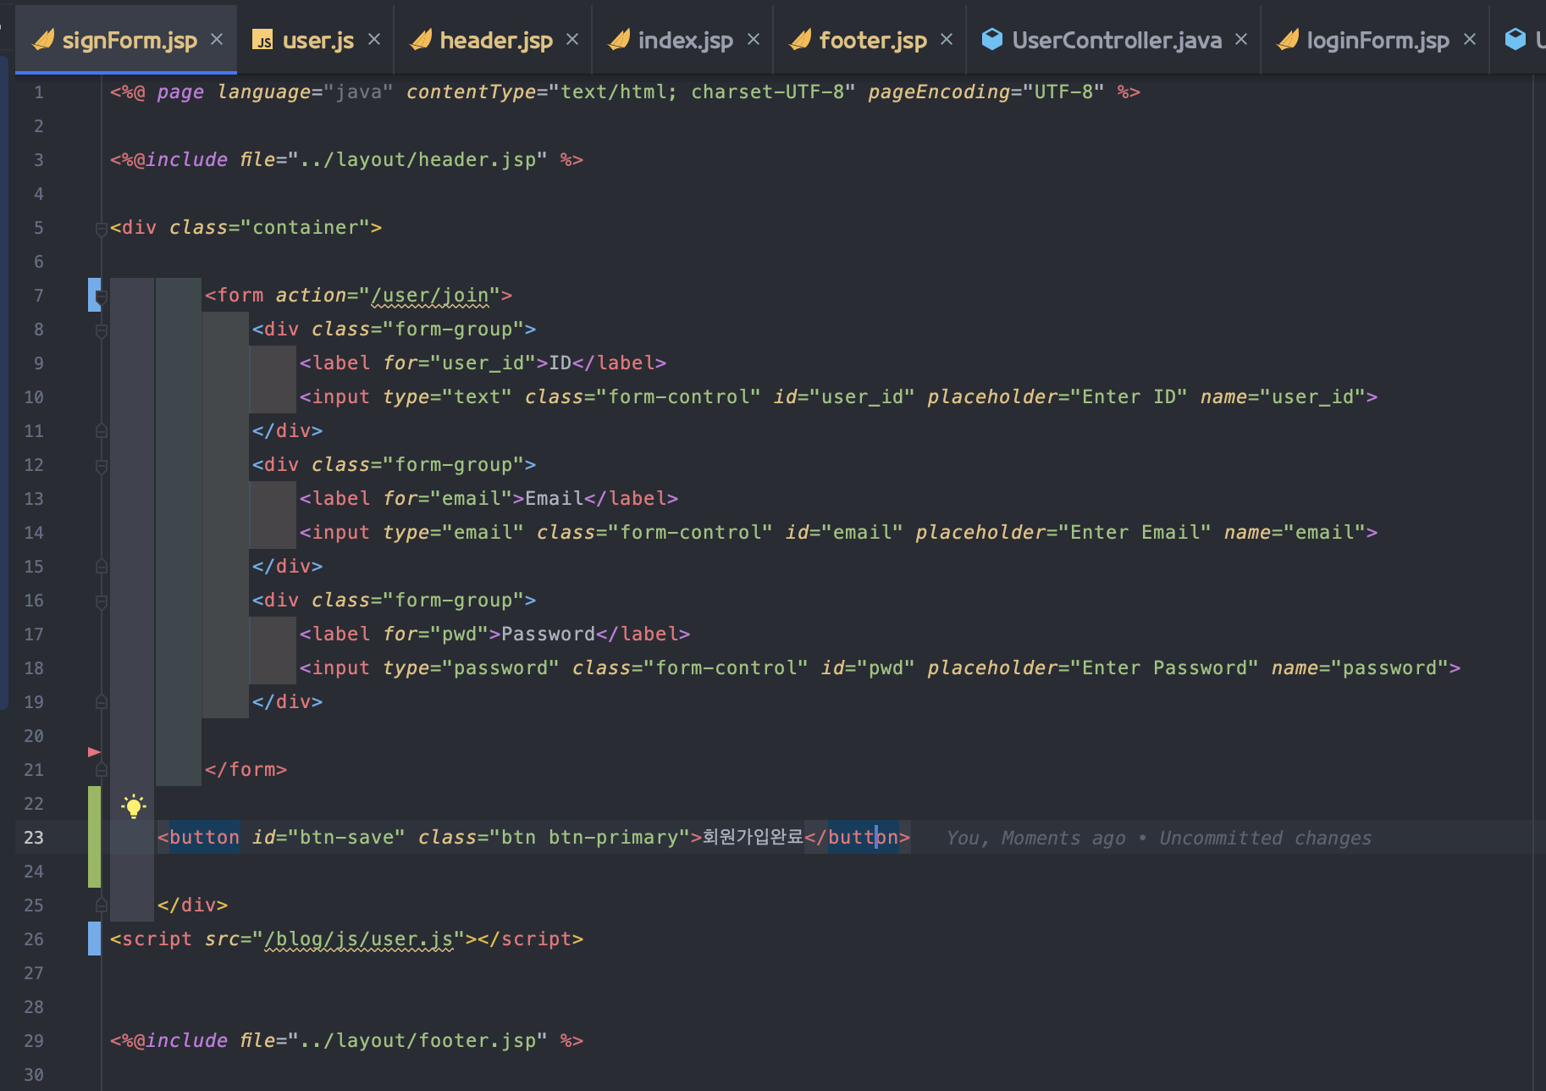
Task: Collapse the container div fold on line 5
Action: [102, 228]
